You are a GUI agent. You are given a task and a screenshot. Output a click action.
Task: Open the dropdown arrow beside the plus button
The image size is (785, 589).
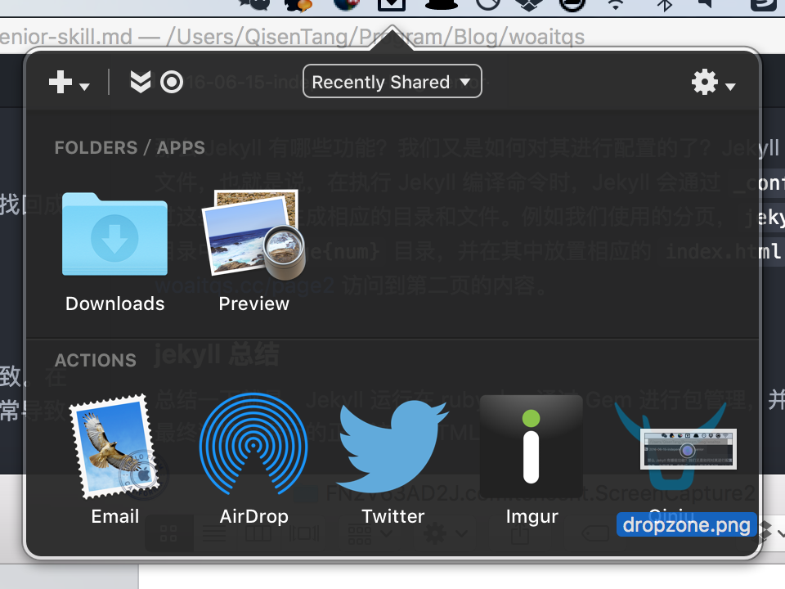84,87
